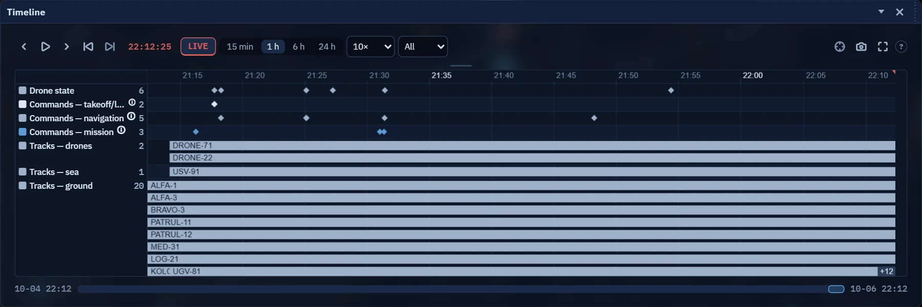This screenshot has width=922, height=307.
Task: Step forward with the right chevron
Action: click(x=67, y=47)
